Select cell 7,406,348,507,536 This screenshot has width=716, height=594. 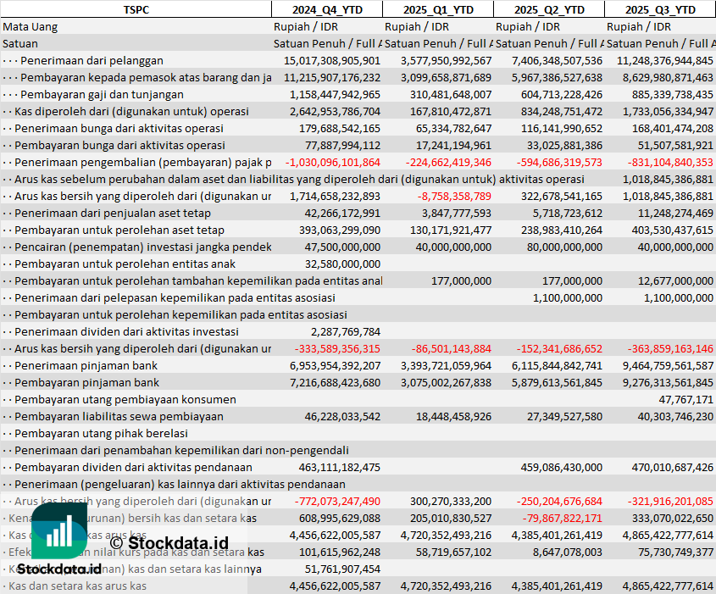pyautogui.click(x=557, y=61)
